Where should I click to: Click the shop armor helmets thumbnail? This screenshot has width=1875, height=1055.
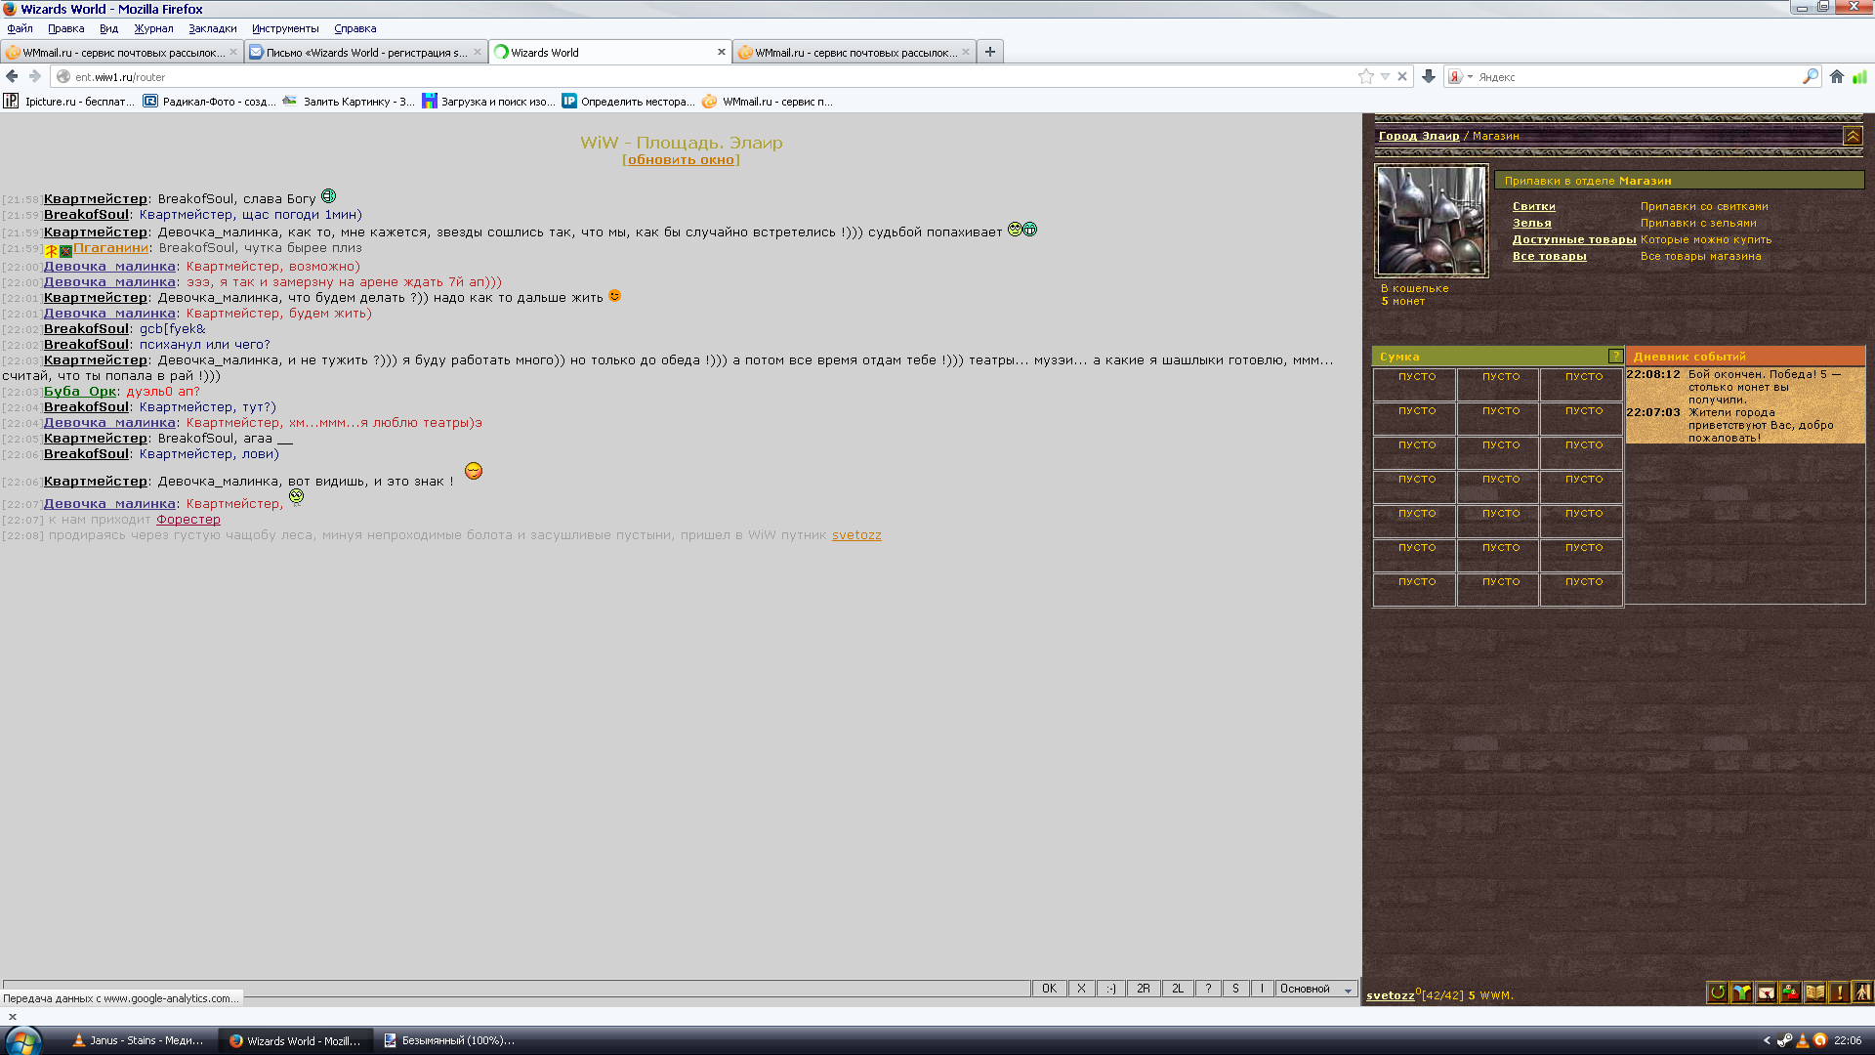tap(1431, 221)
